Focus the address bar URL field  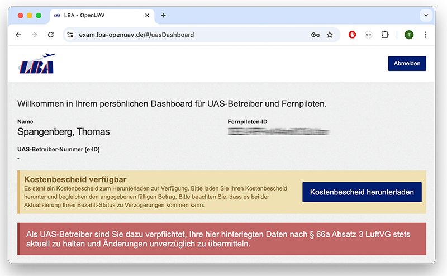190,35
